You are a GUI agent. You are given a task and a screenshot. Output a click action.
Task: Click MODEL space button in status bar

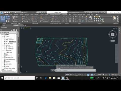click(x=68, y=75)
